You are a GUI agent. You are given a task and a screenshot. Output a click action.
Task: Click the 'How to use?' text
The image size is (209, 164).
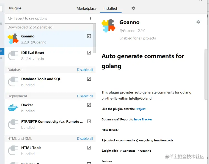(x=110, y=130)
